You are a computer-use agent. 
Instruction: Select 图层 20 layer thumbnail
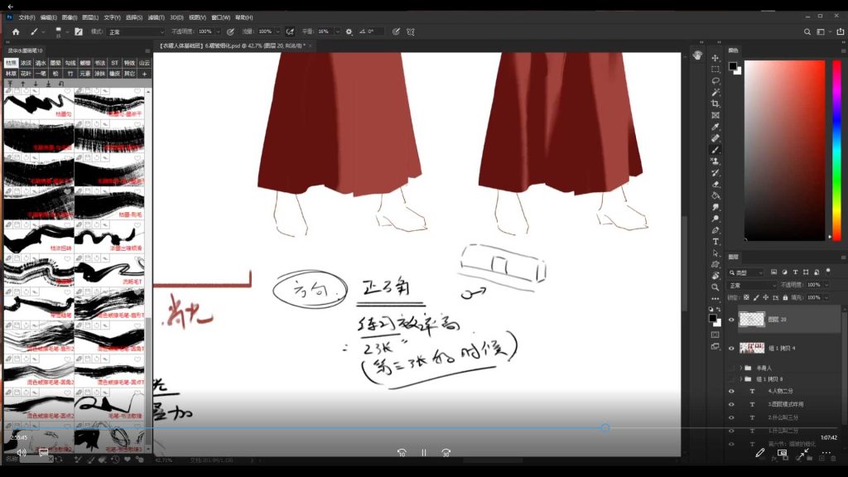pyautogui.click(x=752, y=319)
